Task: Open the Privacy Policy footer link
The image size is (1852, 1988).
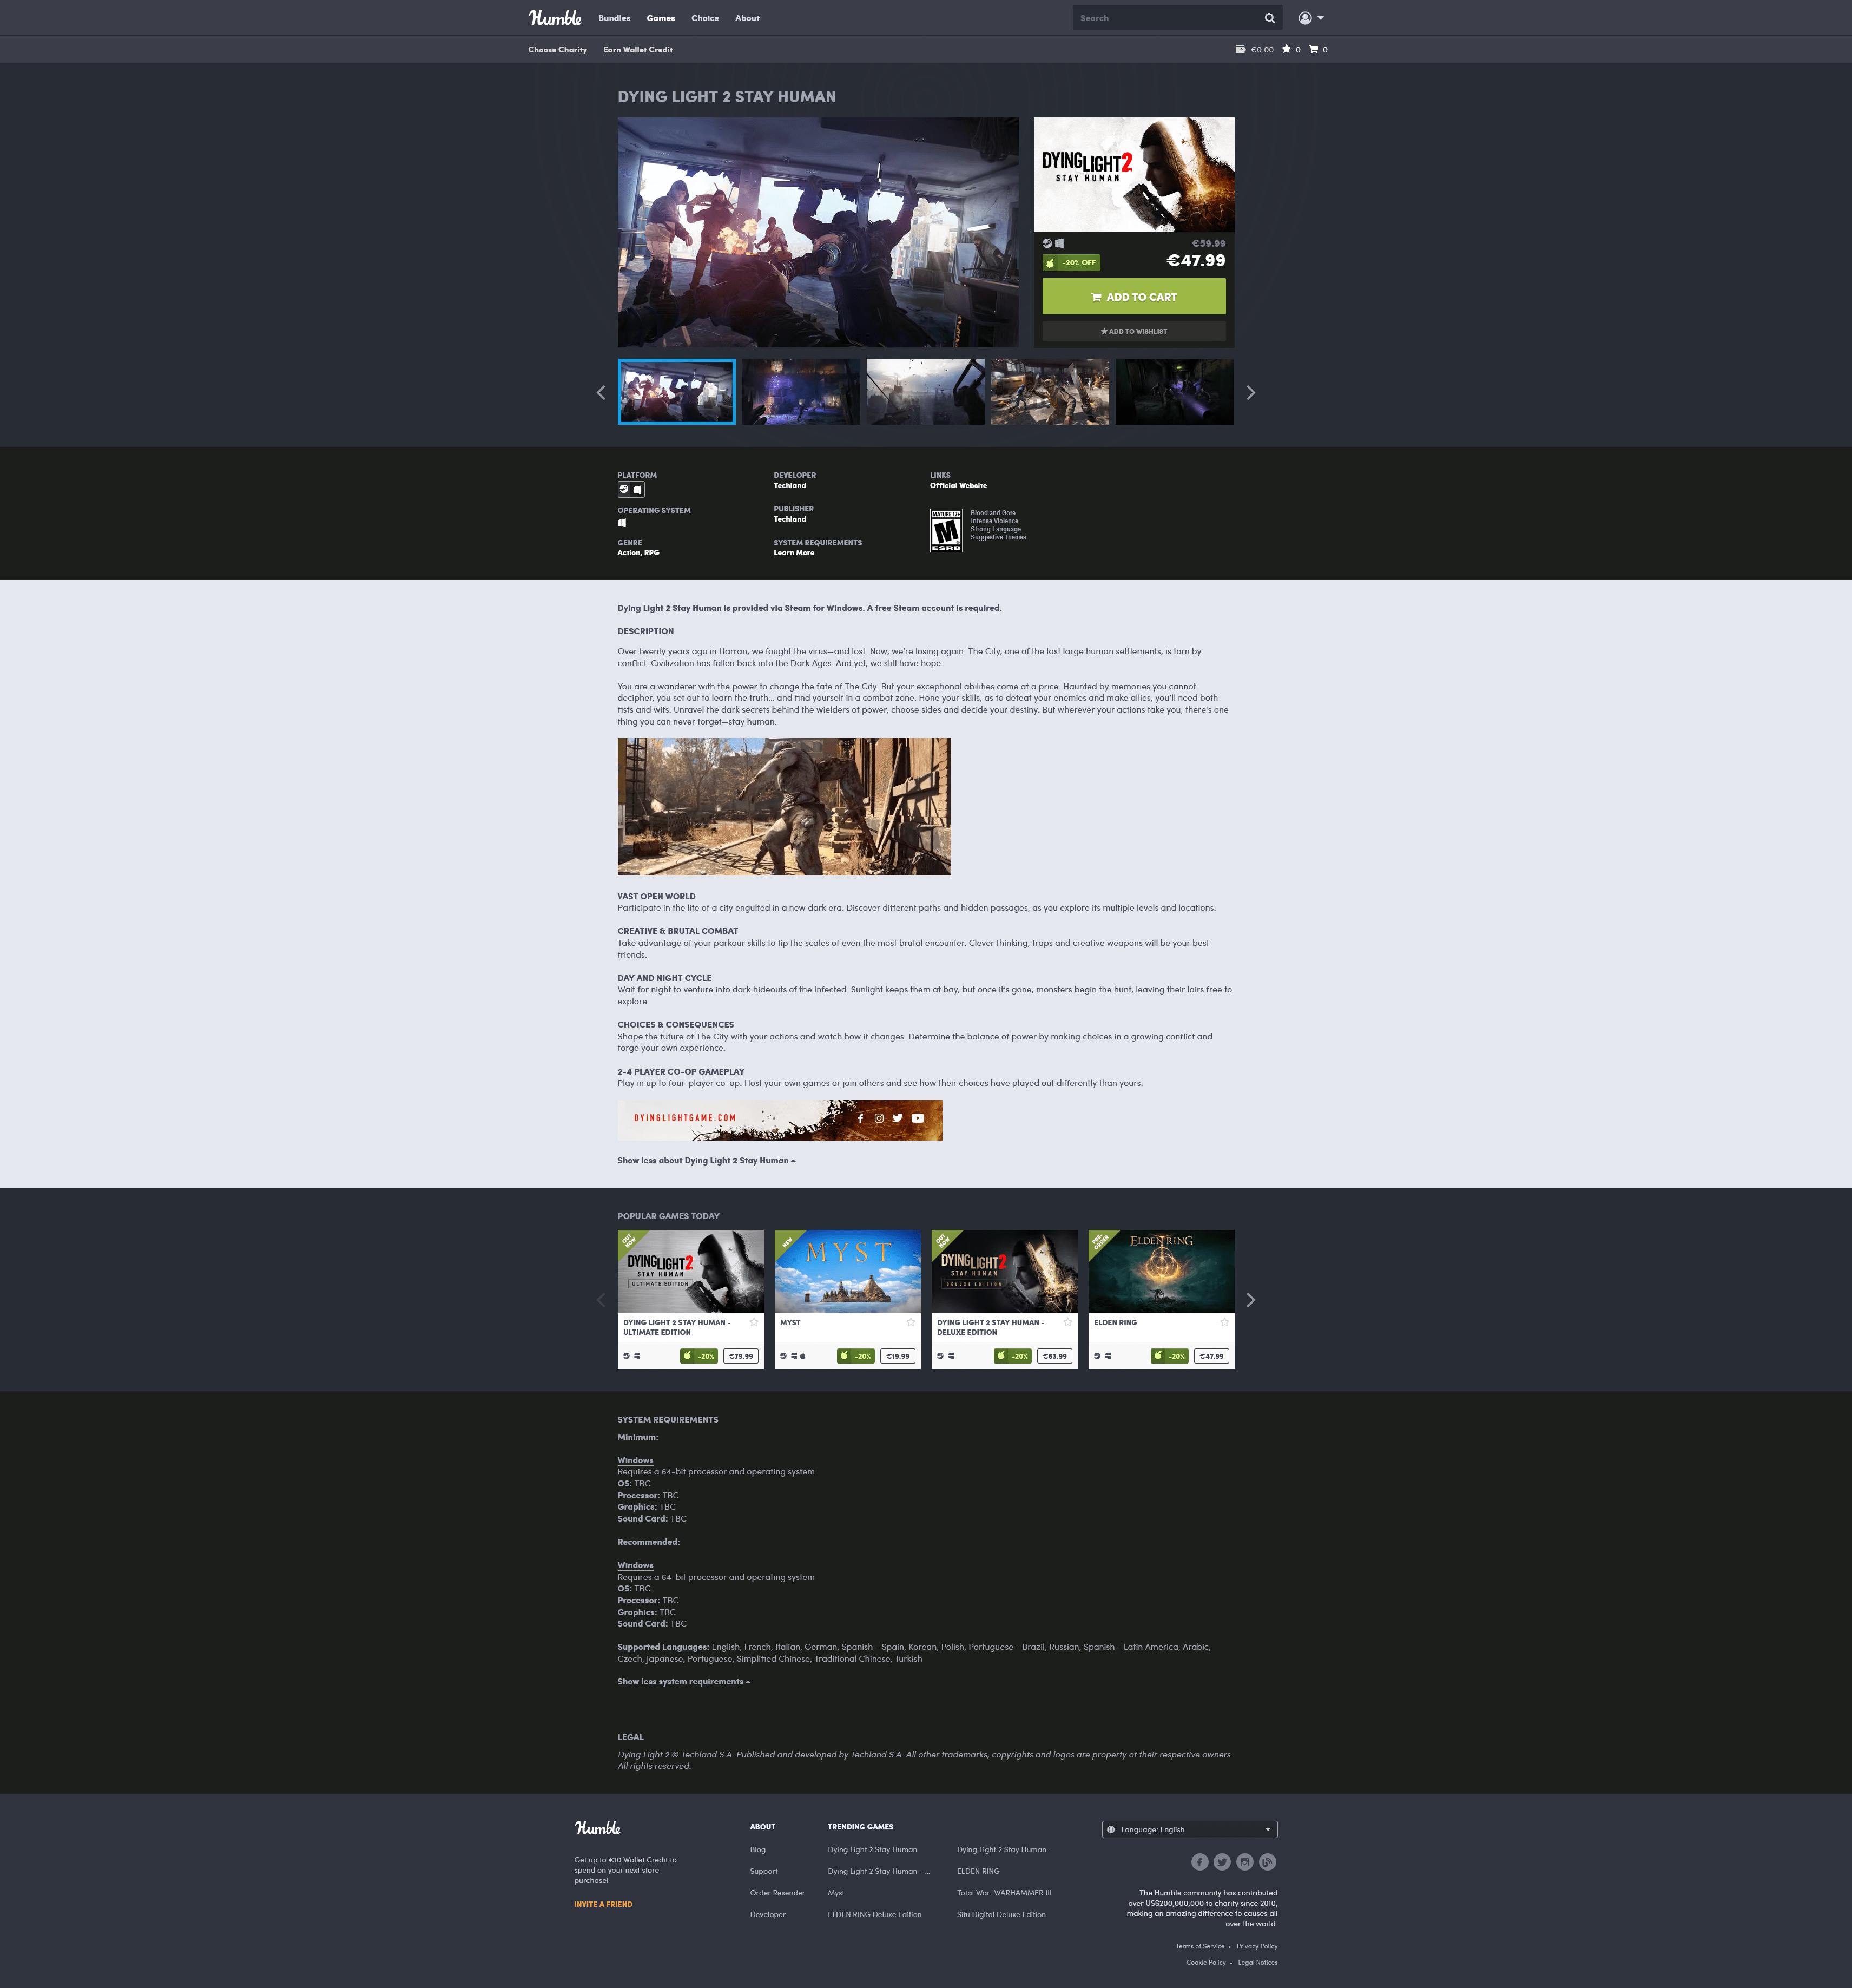Action: click(x=1257, y=1946)
